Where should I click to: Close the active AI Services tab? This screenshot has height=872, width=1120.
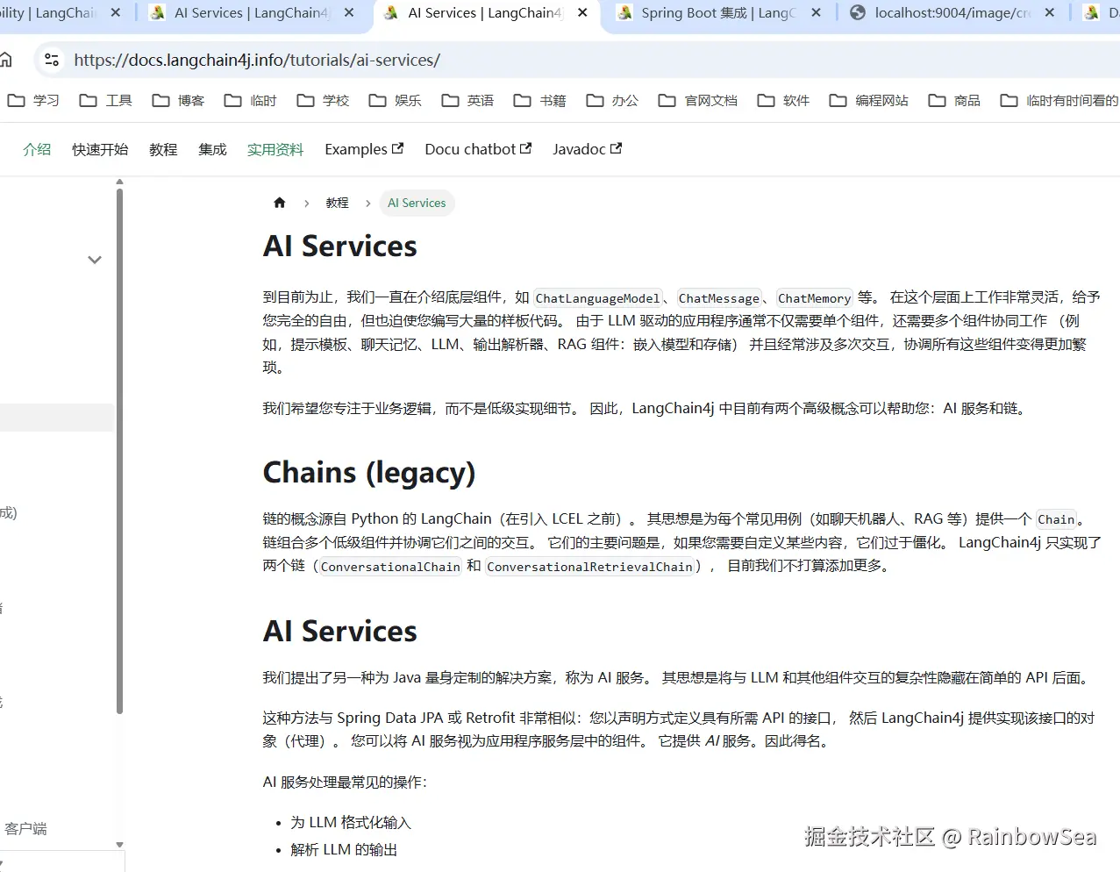pyautogui.click(x=582, y=13)
